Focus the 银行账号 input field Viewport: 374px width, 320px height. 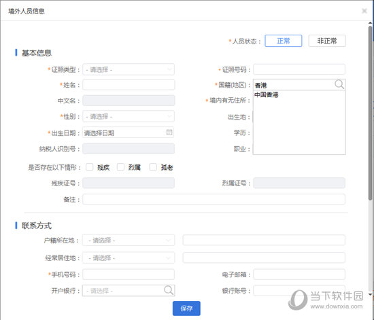(299, 291)
